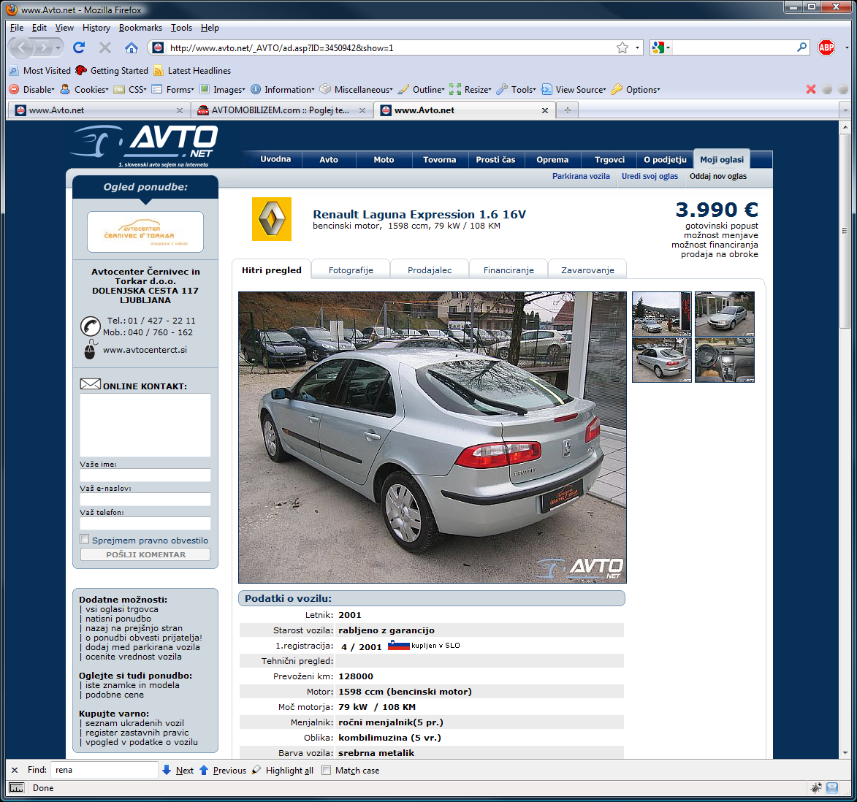Open the Getting Started bookmark
857x802 pixels.
point(112,70)
